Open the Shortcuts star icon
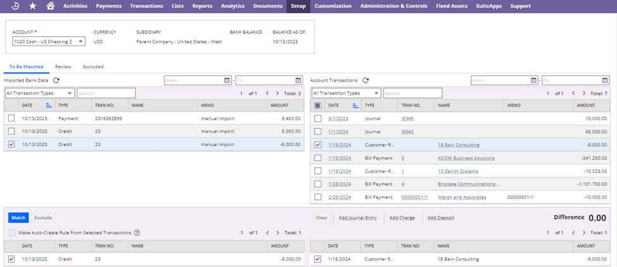The height and width of the screenshot is (267, 617). point(33,6)
